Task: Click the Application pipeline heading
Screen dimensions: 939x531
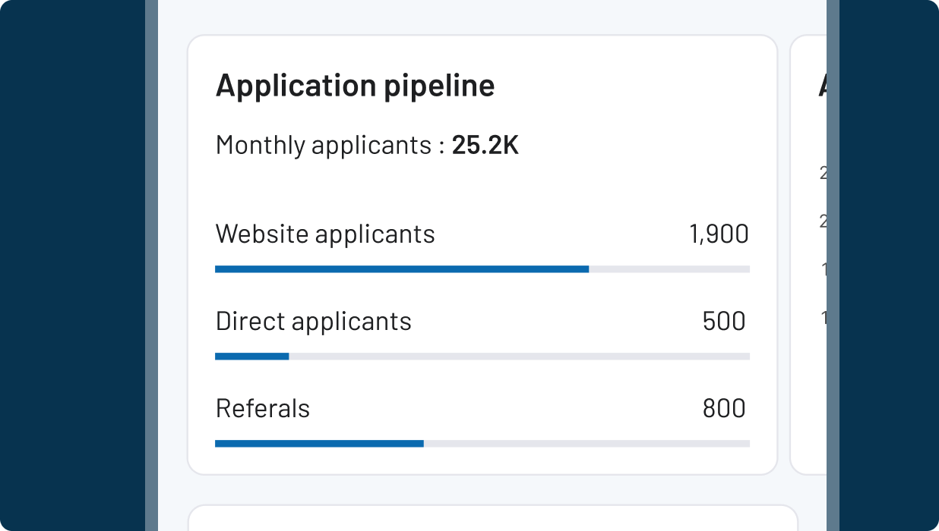Action: point(355,86)
